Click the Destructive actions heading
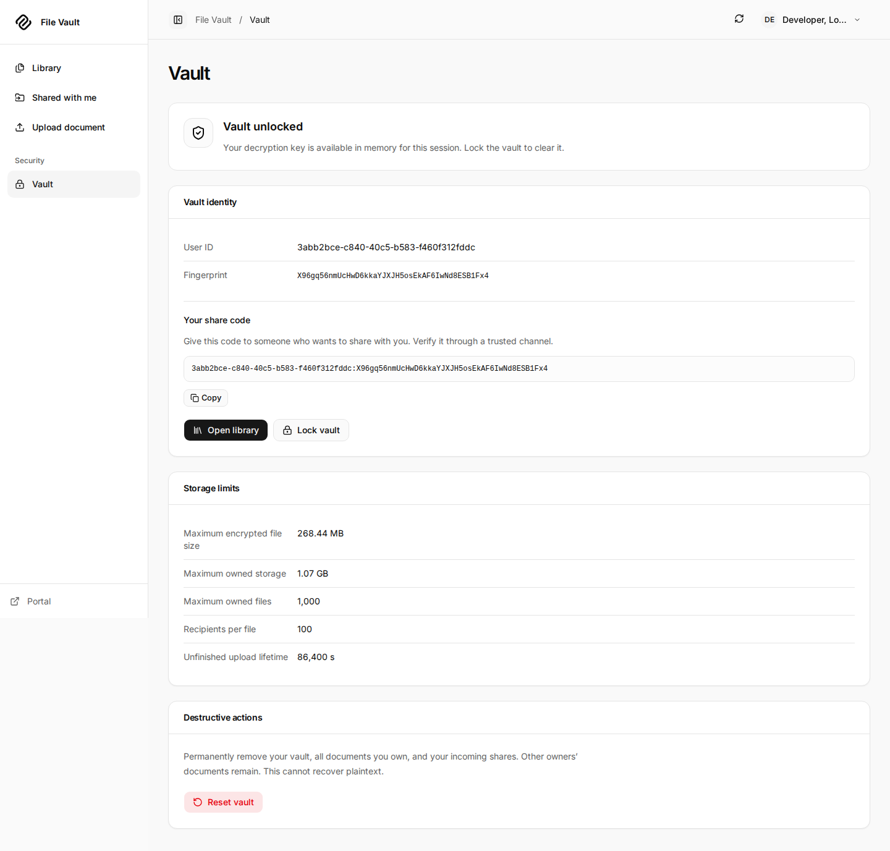Image resolution: width=890 pixels, height=851 pixels. pos(222,718)
